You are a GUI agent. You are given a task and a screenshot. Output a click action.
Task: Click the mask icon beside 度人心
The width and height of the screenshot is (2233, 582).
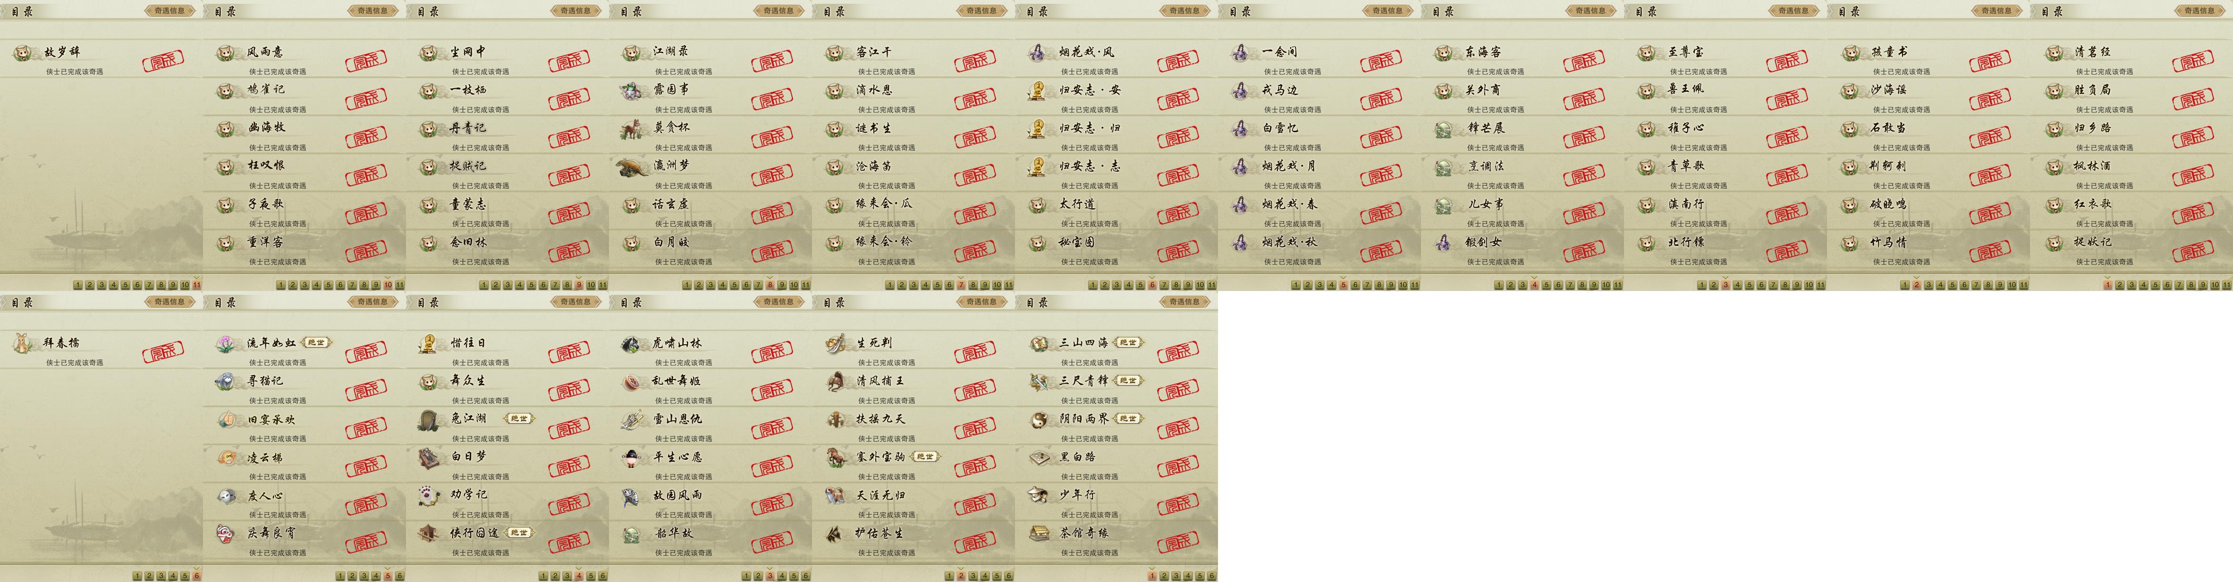[225, 496]
